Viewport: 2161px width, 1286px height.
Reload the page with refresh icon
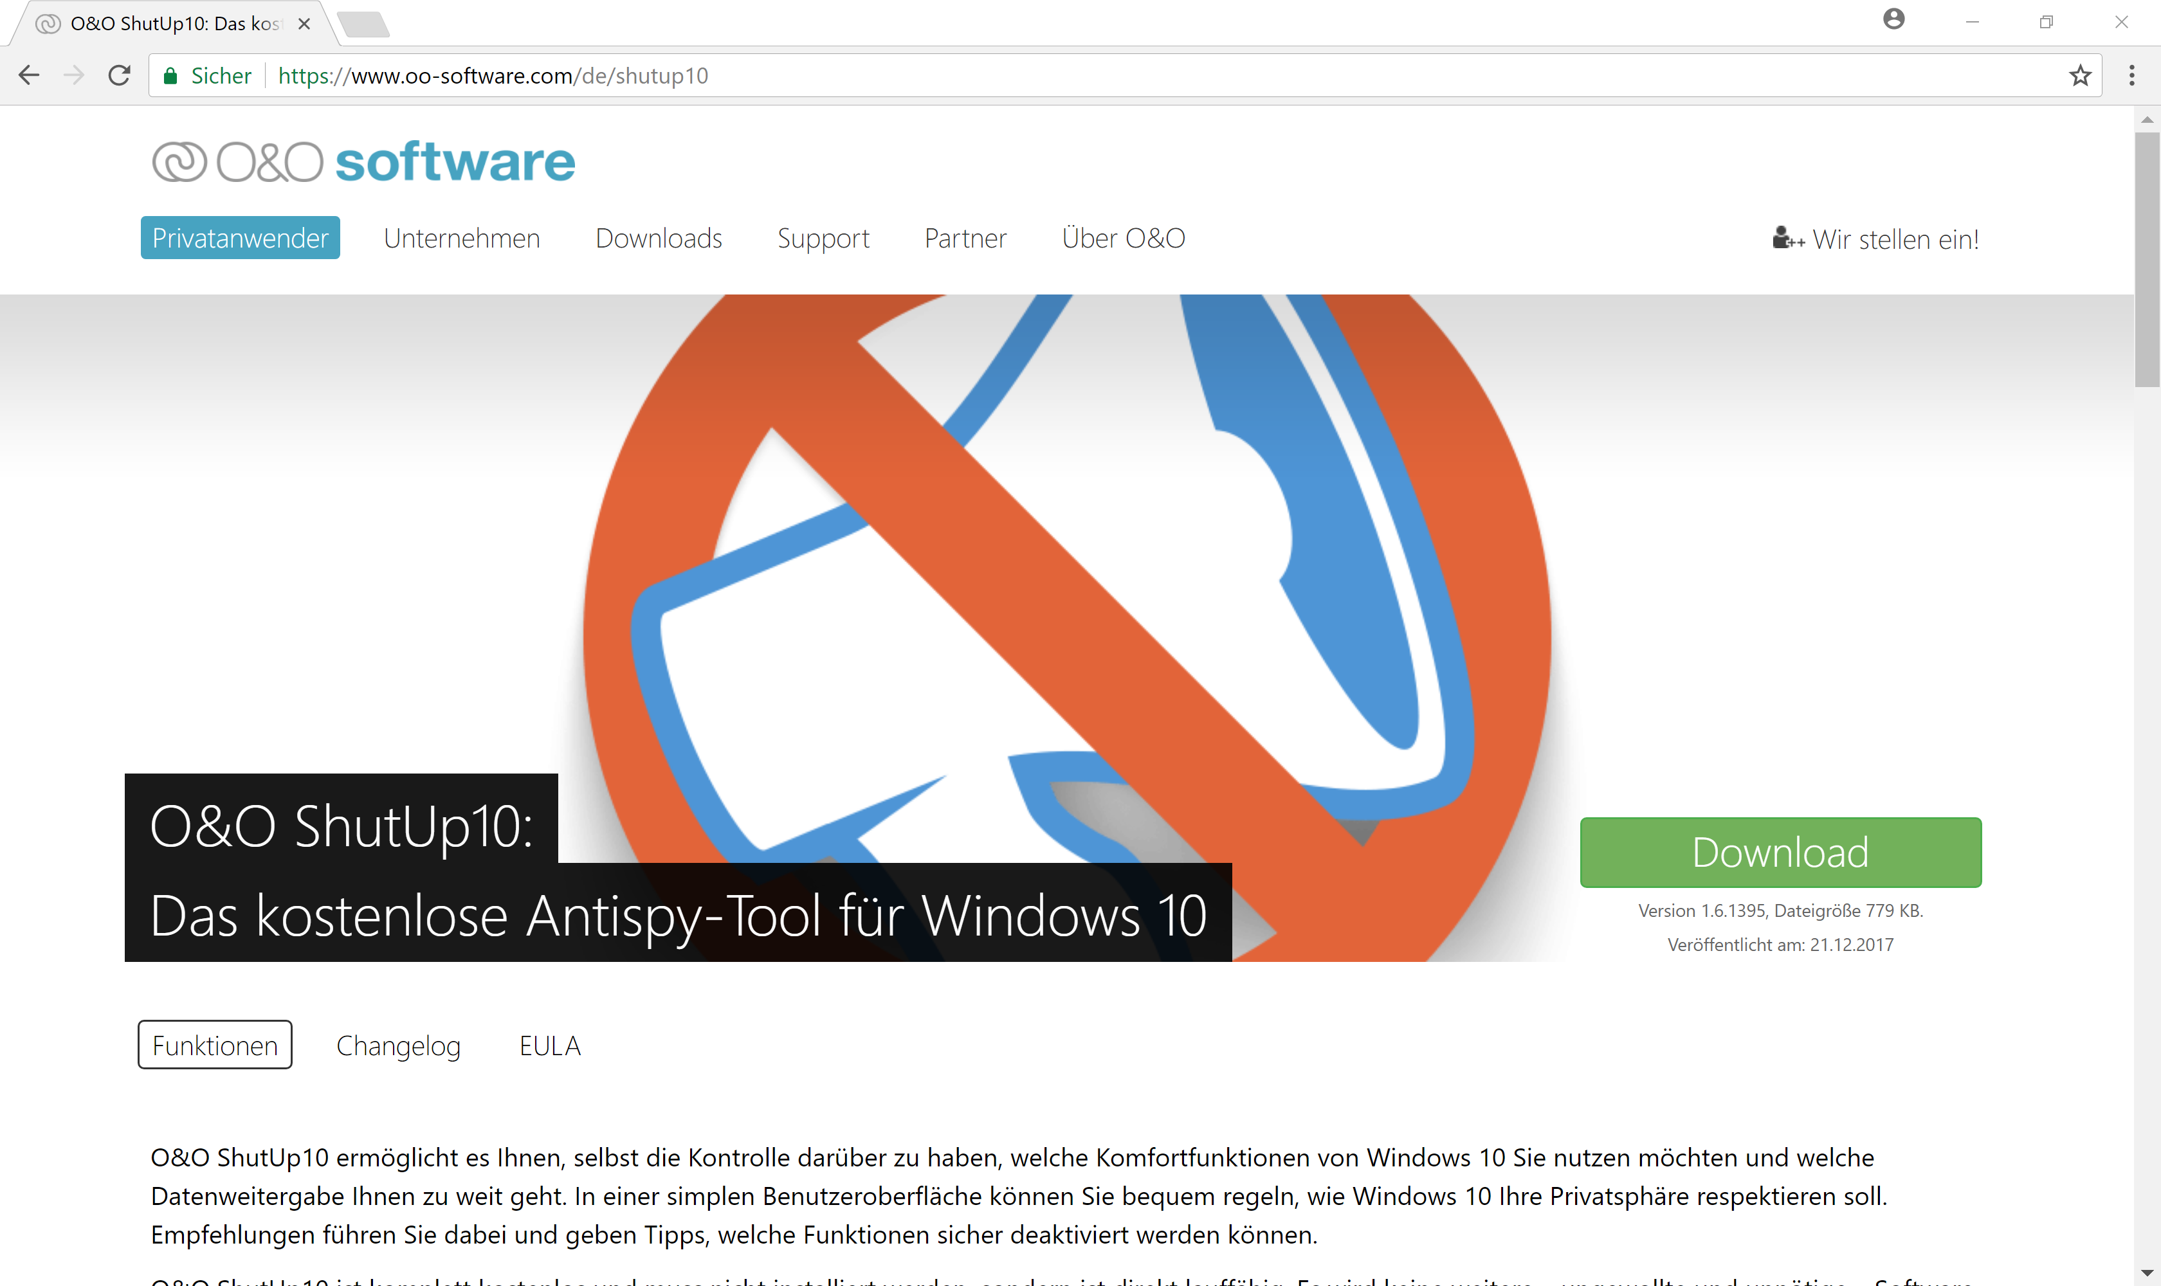[x=120, y=75]
